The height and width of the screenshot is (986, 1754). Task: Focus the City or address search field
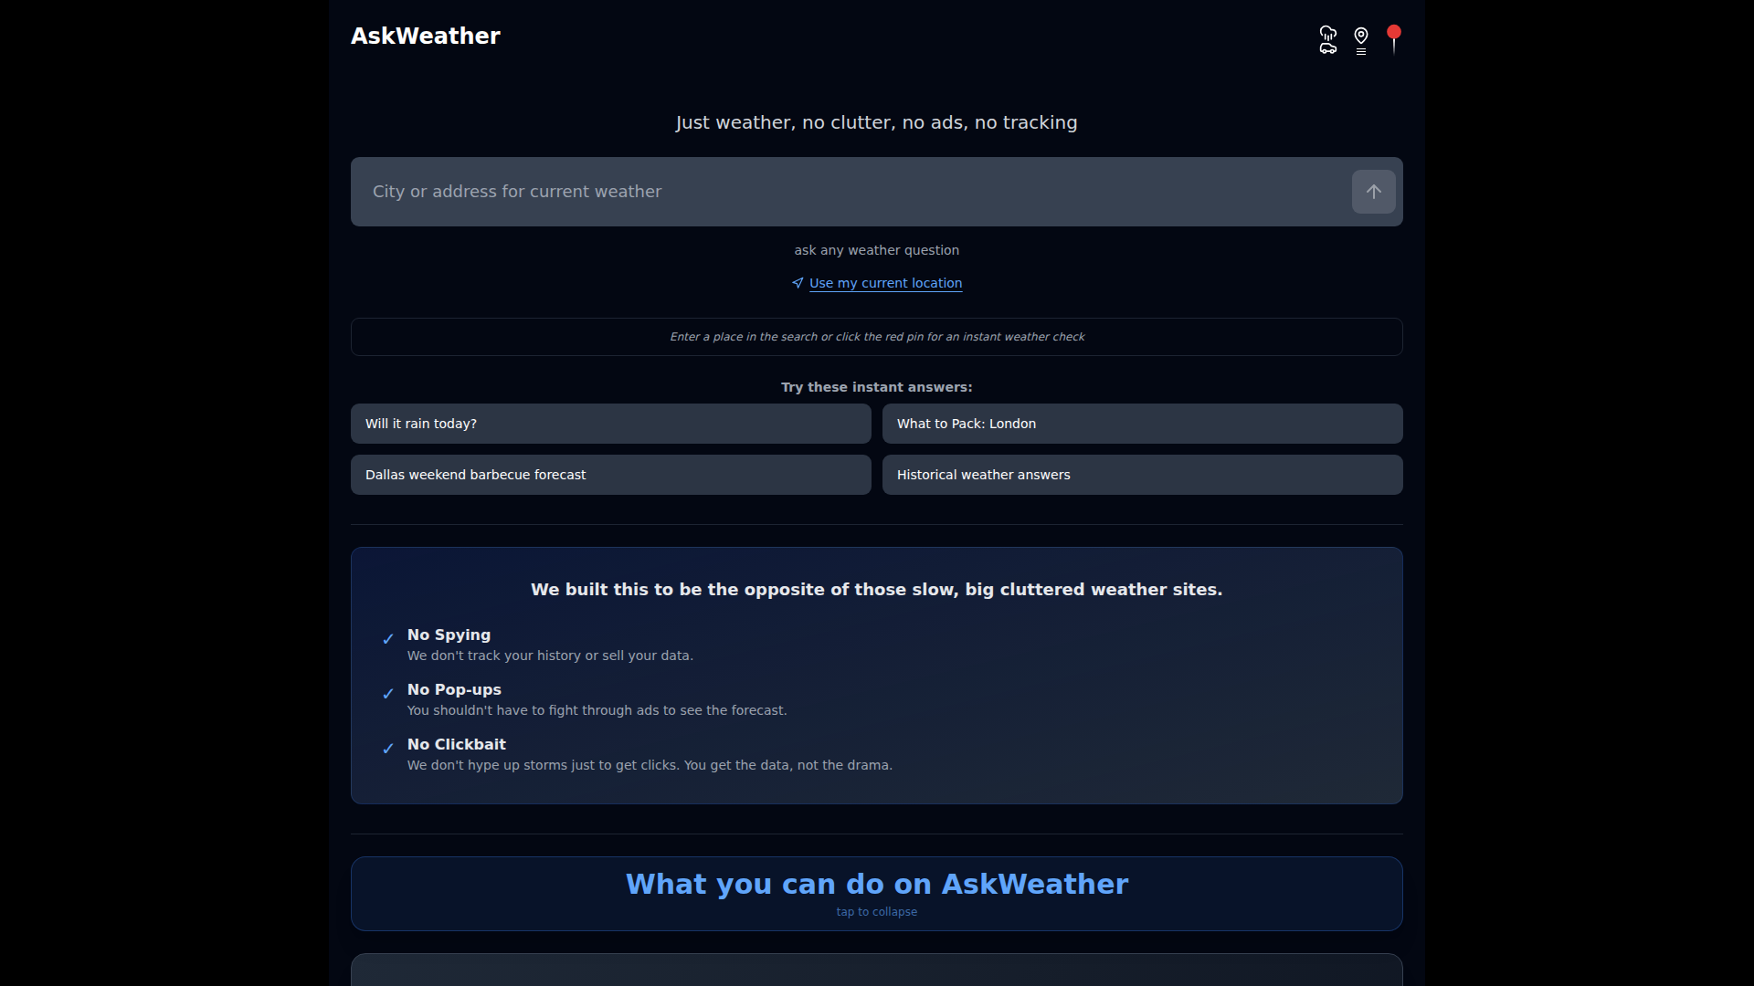850,192
